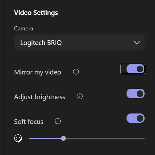Show info about Adjust brightness
155x155 pixels.
pos(80,96)
